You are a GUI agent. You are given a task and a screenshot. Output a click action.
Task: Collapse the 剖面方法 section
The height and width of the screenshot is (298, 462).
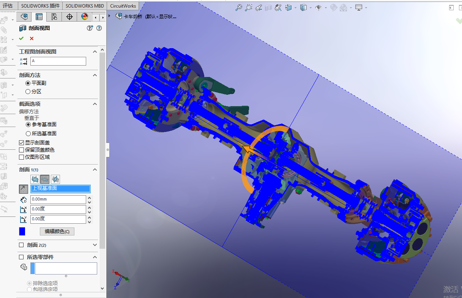pyautogui.click(x=95, y=75)
